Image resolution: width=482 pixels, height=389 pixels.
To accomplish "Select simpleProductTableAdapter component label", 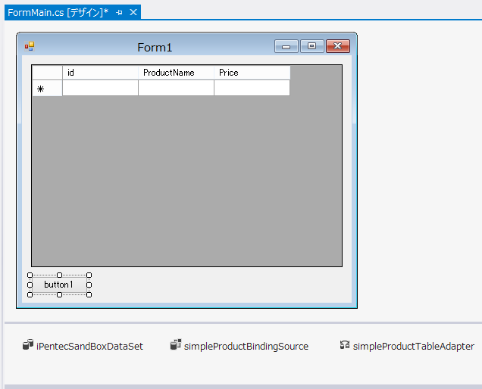I will pos(414,347).
